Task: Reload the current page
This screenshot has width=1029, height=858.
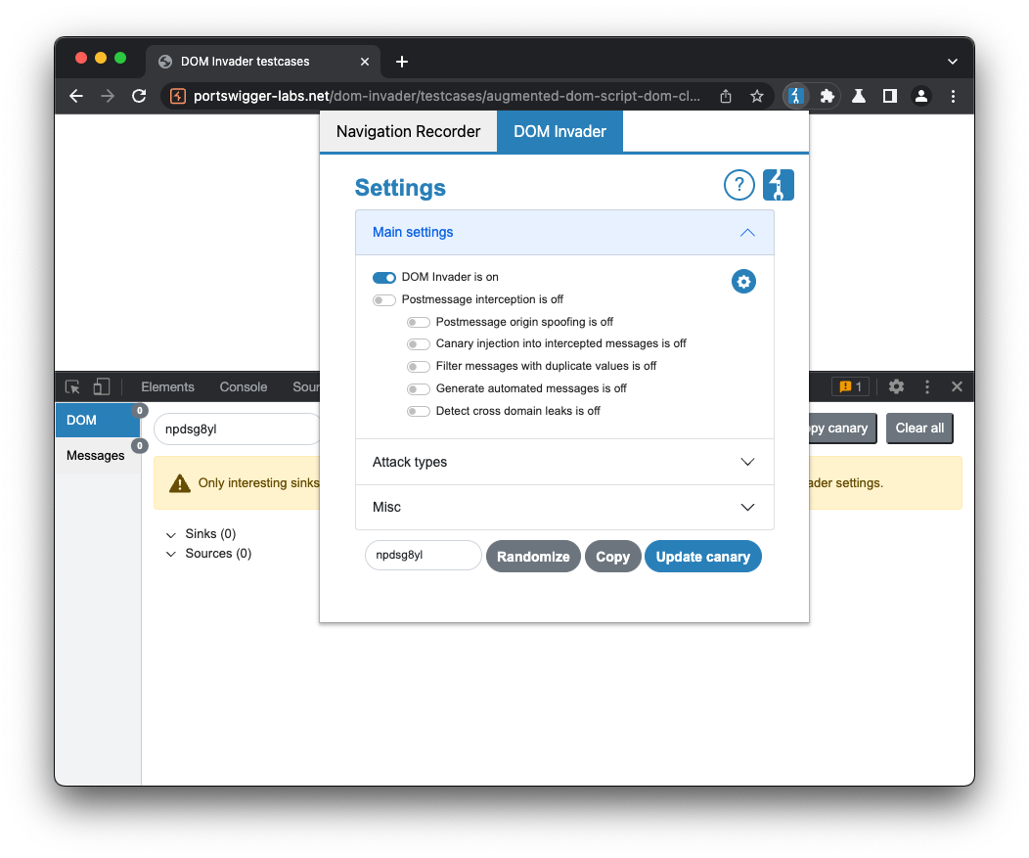Action: click(x=139, y=97)
